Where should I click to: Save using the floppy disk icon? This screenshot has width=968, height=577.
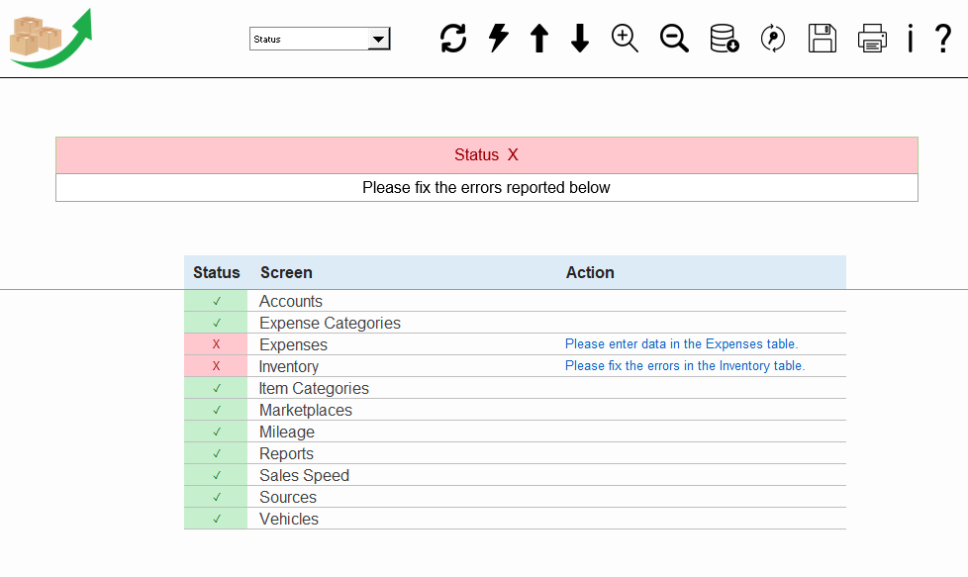(823, 39)
